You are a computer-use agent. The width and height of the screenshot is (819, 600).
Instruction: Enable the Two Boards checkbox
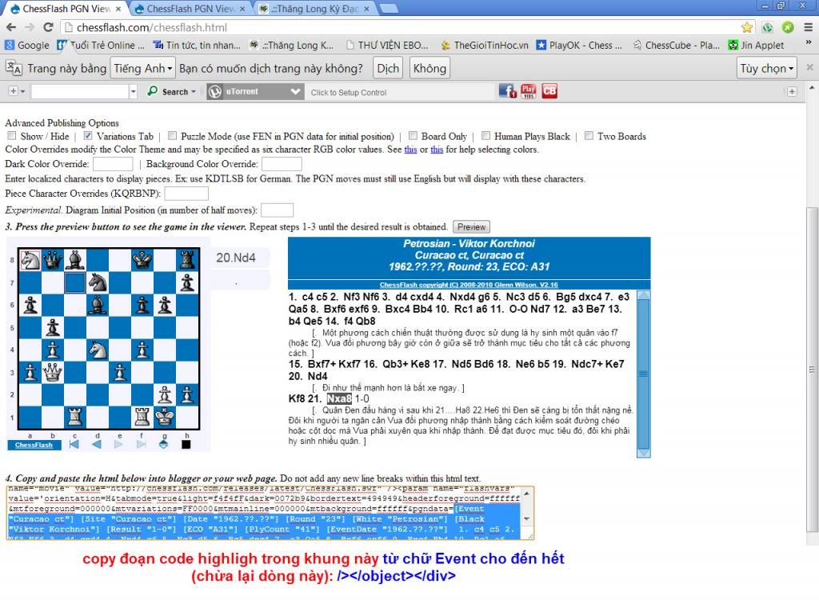589,136
